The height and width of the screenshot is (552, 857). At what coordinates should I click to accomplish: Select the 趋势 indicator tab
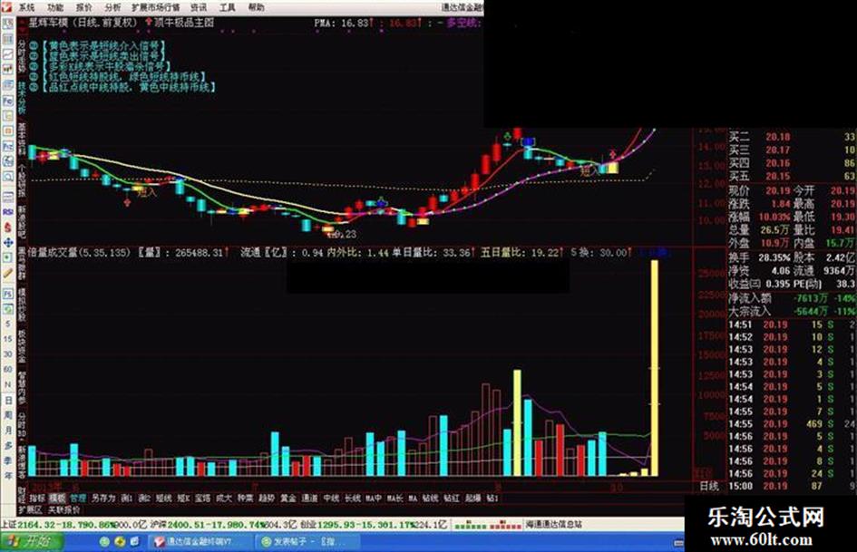[267, 499]
